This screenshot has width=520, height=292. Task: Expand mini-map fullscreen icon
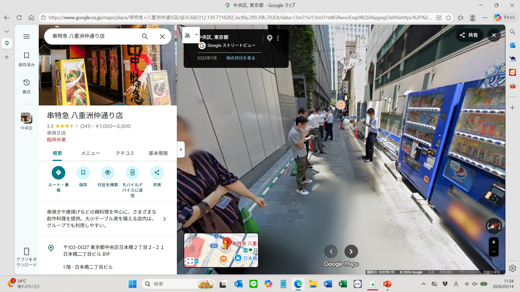[x=190, y=261]
